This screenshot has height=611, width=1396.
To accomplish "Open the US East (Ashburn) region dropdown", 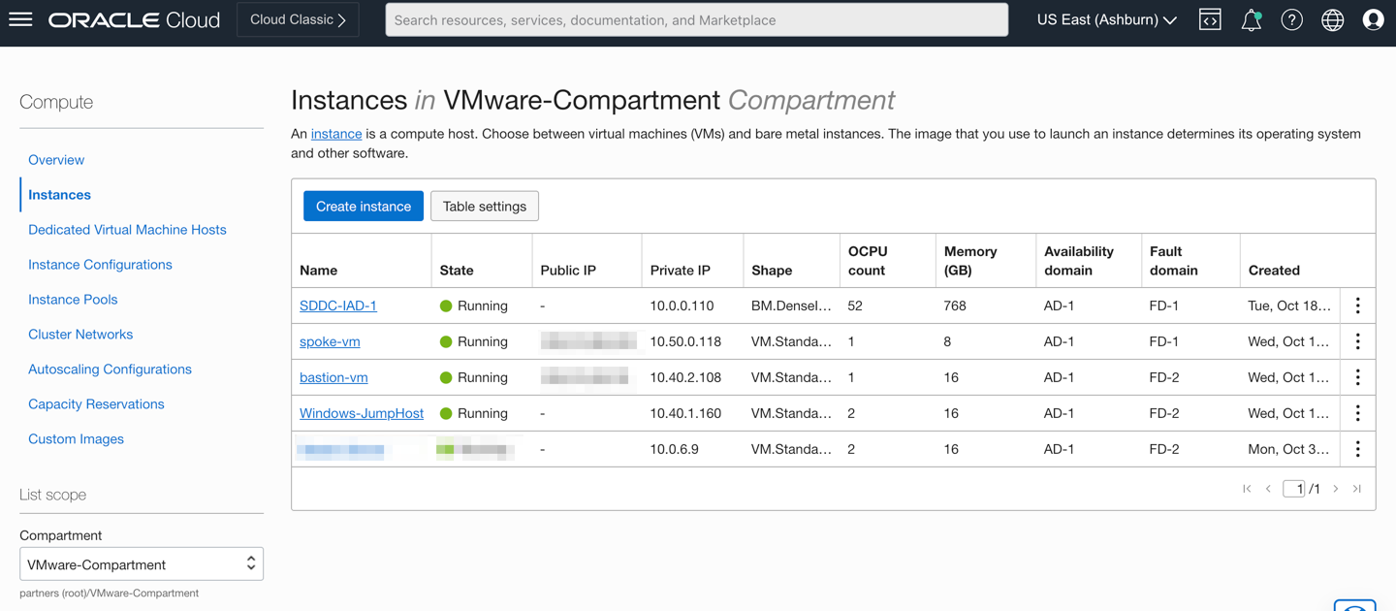I will (x=1105, y=18).
